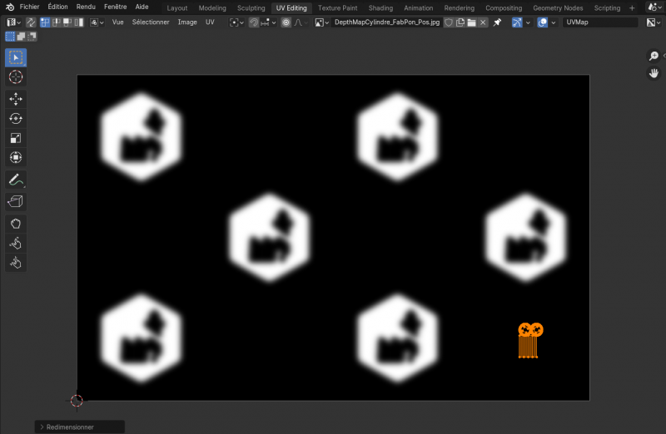Select the Annotate pen tool

pos(16,180)
